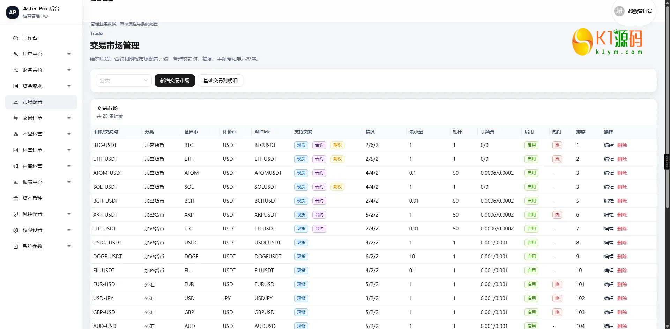Click the 资金流水 wallet icon
The image size is (670, 329).
point(16,86)
